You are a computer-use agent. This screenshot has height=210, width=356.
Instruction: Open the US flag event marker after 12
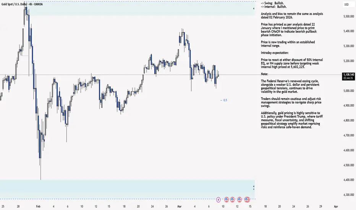click(x=239, y=200)
